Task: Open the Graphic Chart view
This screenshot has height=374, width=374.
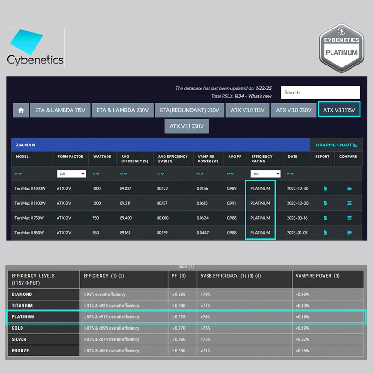Action: tap(336, 145)
